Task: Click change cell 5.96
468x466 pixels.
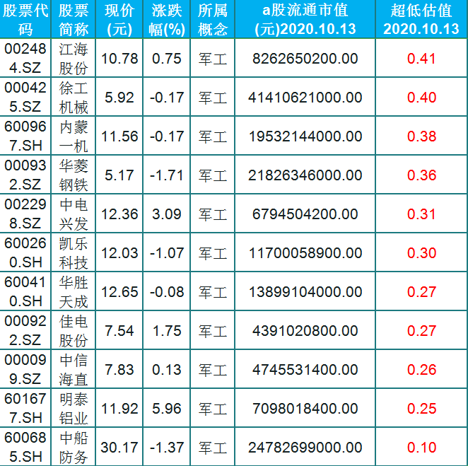Action: coord(167,409)
